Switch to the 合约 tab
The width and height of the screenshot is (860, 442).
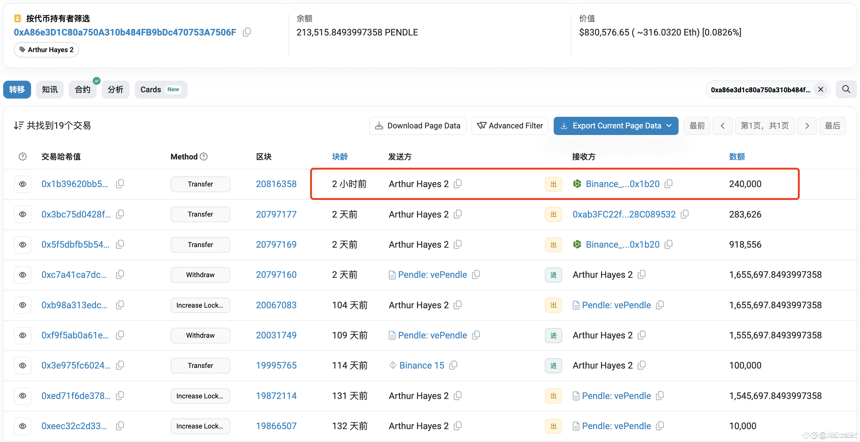point(83,89)
